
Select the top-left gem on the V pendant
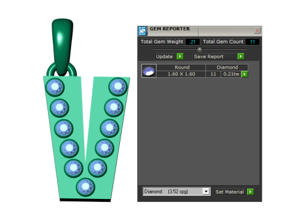click(55, 87)
